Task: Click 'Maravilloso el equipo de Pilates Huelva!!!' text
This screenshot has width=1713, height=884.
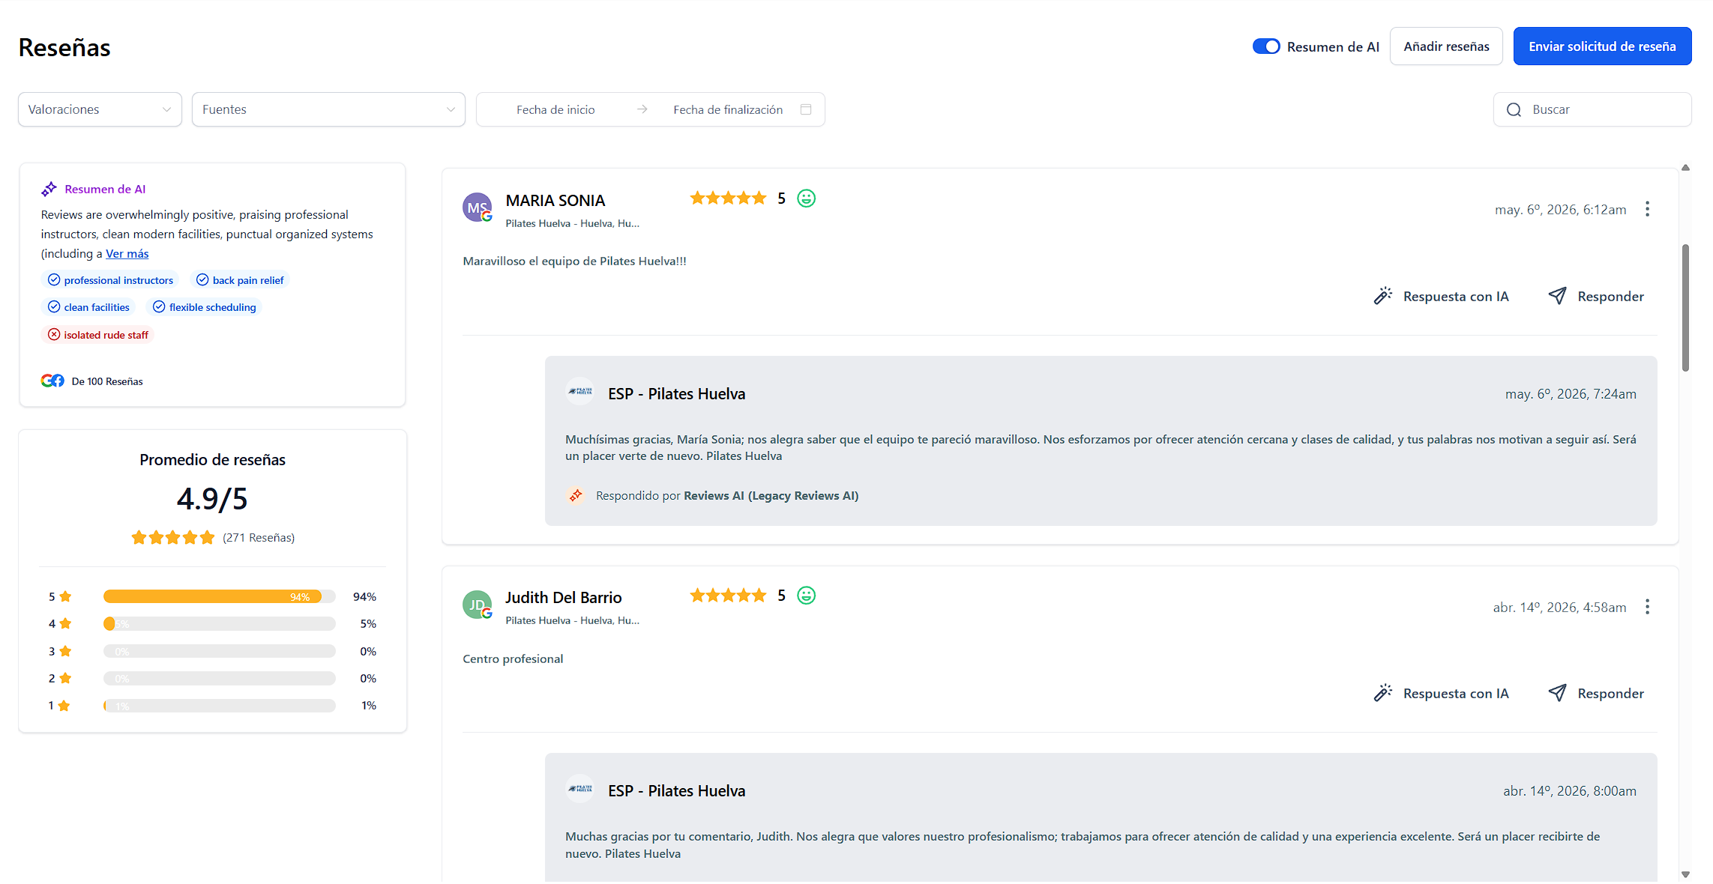Action: pyautogui.click(x=574, y=261)
